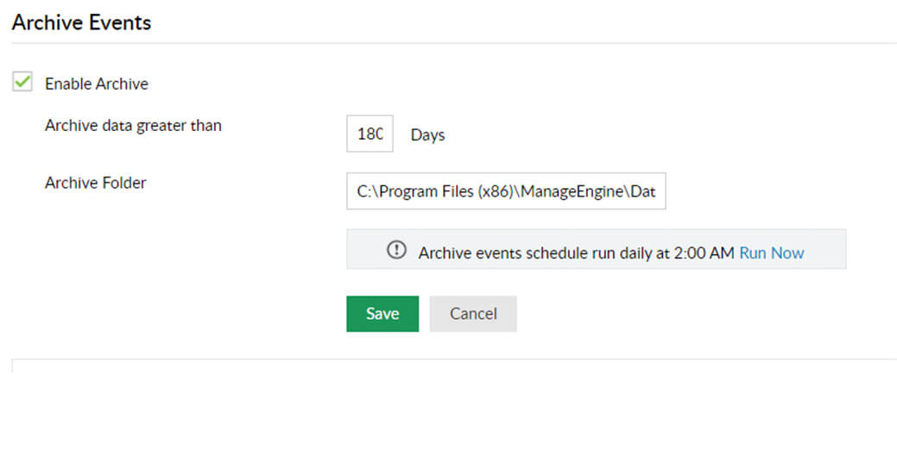Click into the Archive Folder path field
897x469 pixels.
tap(506, 191)
